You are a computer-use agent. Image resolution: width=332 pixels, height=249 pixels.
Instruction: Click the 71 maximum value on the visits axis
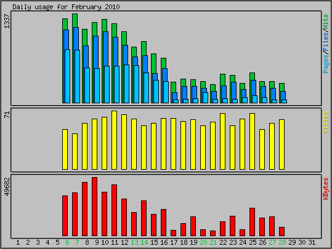(7, 114)
